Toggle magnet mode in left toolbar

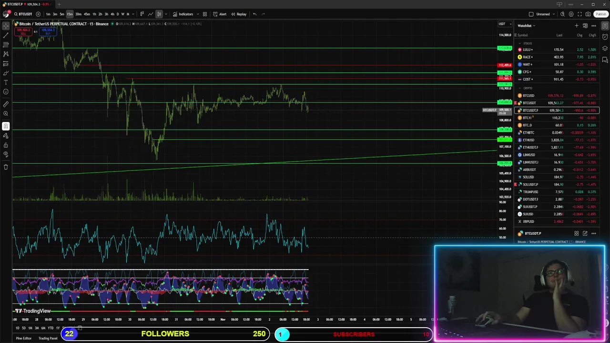[x=6, y=126]
